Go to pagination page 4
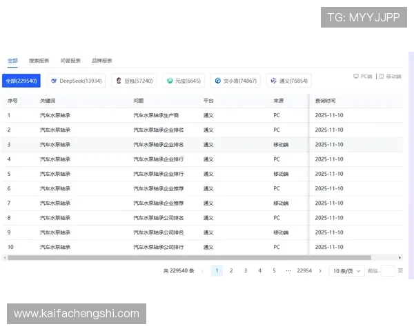Screen dimensions: 414x331 (x=260, y=271)
